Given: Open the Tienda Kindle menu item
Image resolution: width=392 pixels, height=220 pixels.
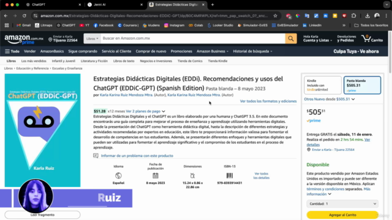Looking at the screenshot, I should [x=217, y=61].
